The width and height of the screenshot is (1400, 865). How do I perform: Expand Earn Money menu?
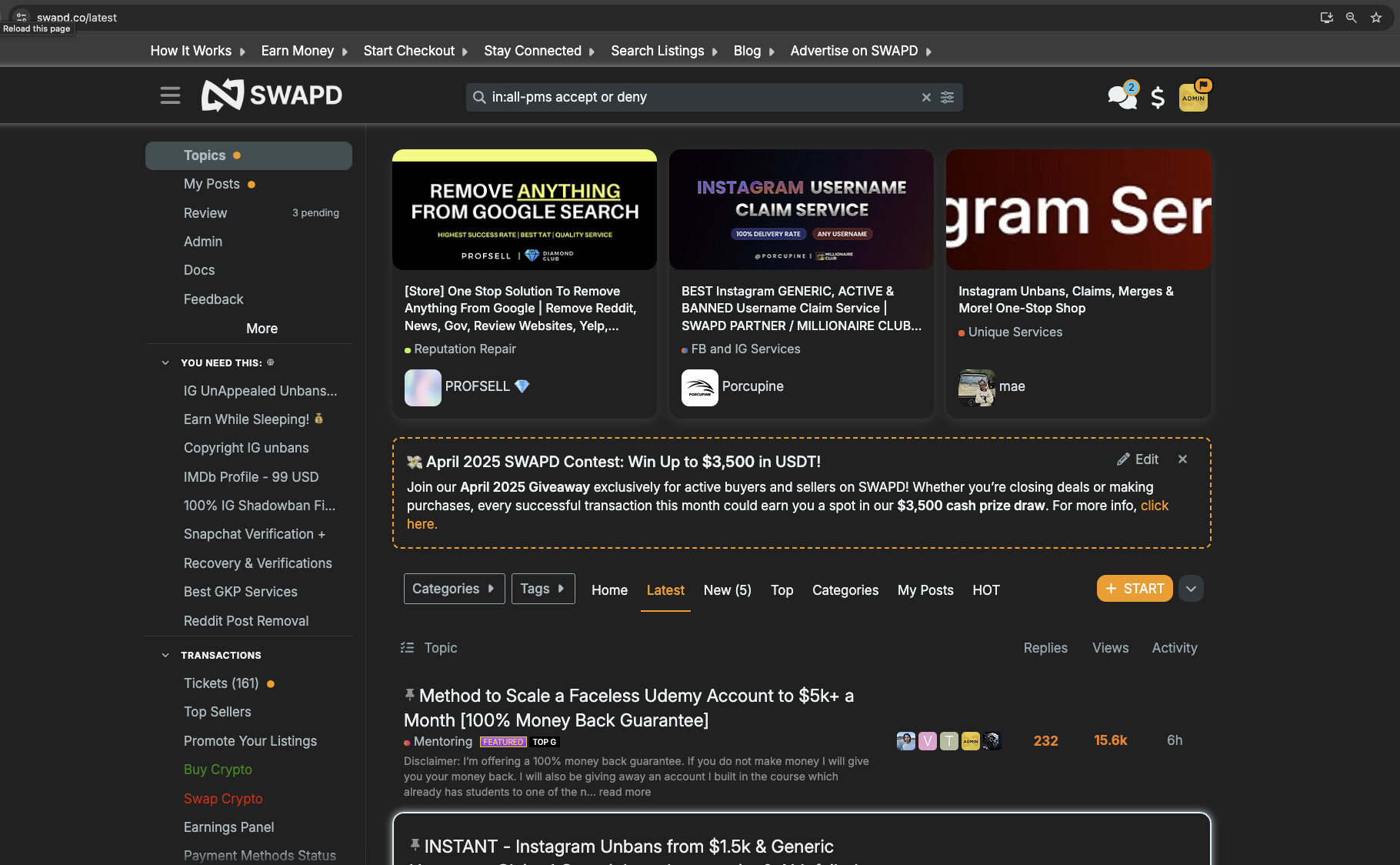[x=305, y=51]
